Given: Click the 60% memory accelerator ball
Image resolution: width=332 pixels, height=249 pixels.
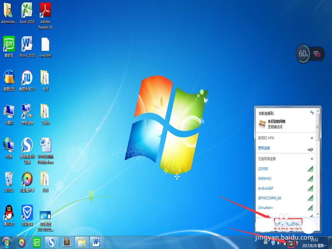Looking at the screenshot, I should point(303,54).
